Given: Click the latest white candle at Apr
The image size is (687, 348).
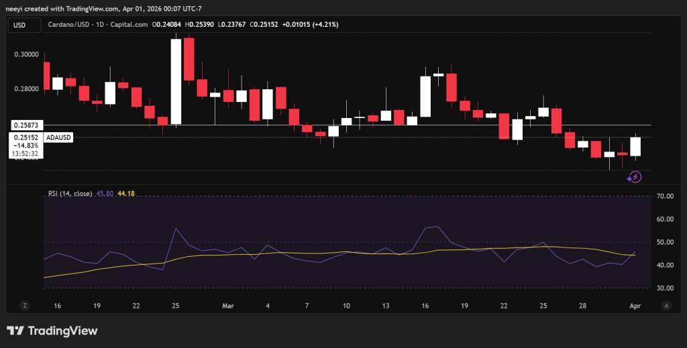Looking at the screenshot, I should coord(635,146).
